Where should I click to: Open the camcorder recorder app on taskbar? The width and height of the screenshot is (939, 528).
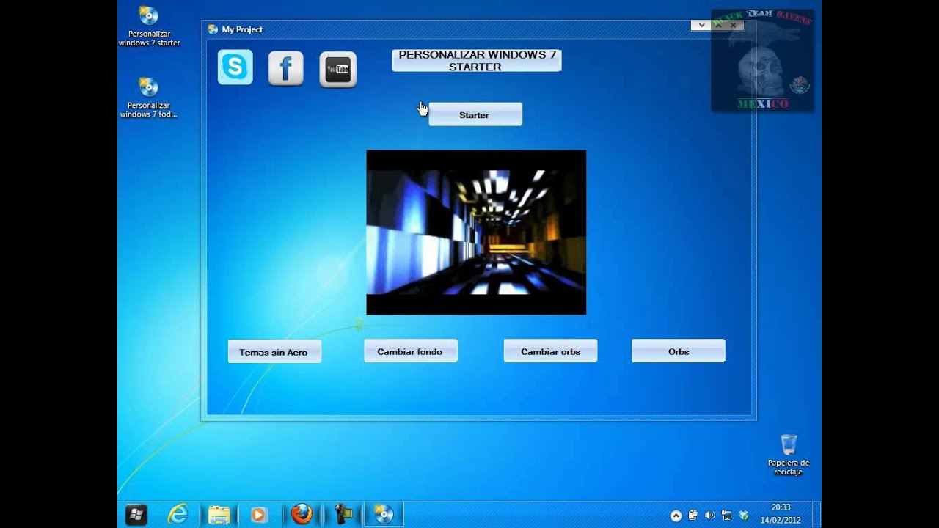coord(343,514)
